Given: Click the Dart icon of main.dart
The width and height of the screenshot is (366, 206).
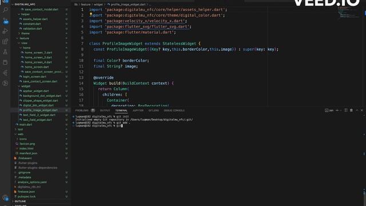Looking at the screenshot, I should click(x=17, y=125).
